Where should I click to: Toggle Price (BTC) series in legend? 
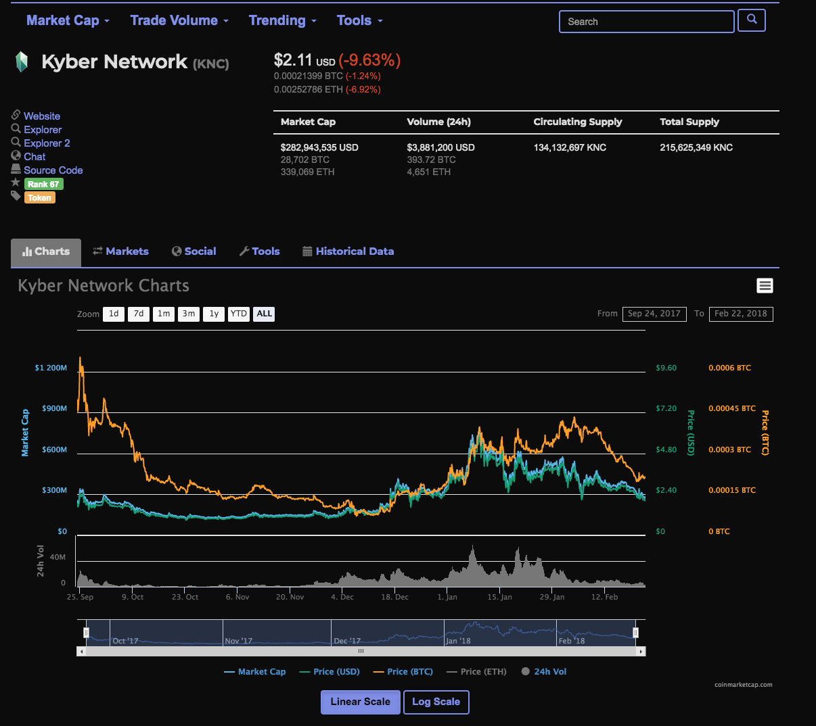[x=403, y=672]
